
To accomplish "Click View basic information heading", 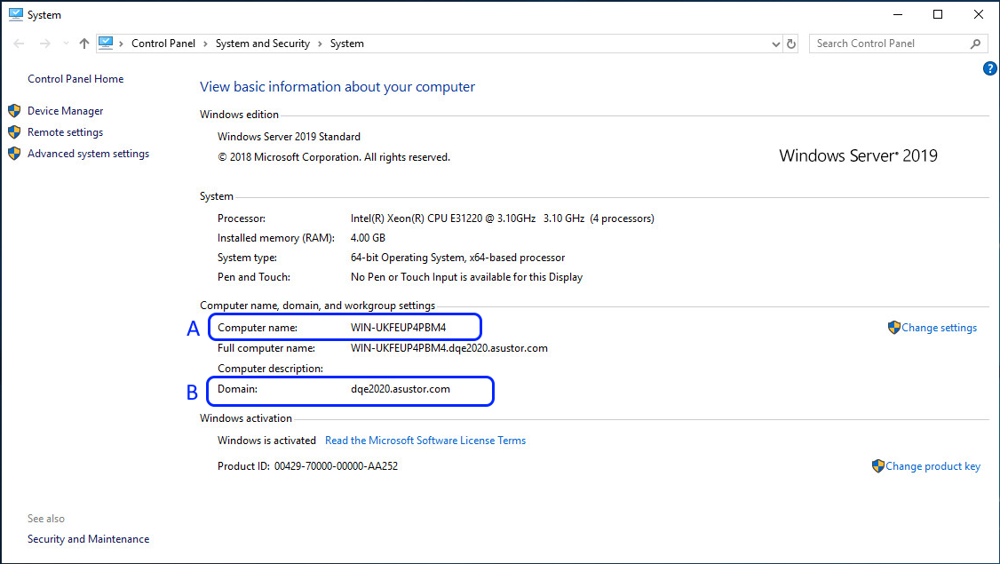I will pyautogui.click(x=337, y=87).
